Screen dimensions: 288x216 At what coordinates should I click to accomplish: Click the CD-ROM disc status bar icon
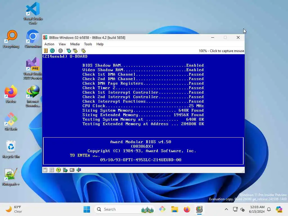click(x=58, y=170)
